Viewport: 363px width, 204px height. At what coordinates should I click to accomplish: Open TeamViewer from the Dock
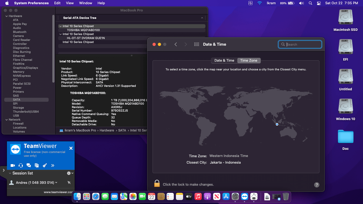point(244,197)
